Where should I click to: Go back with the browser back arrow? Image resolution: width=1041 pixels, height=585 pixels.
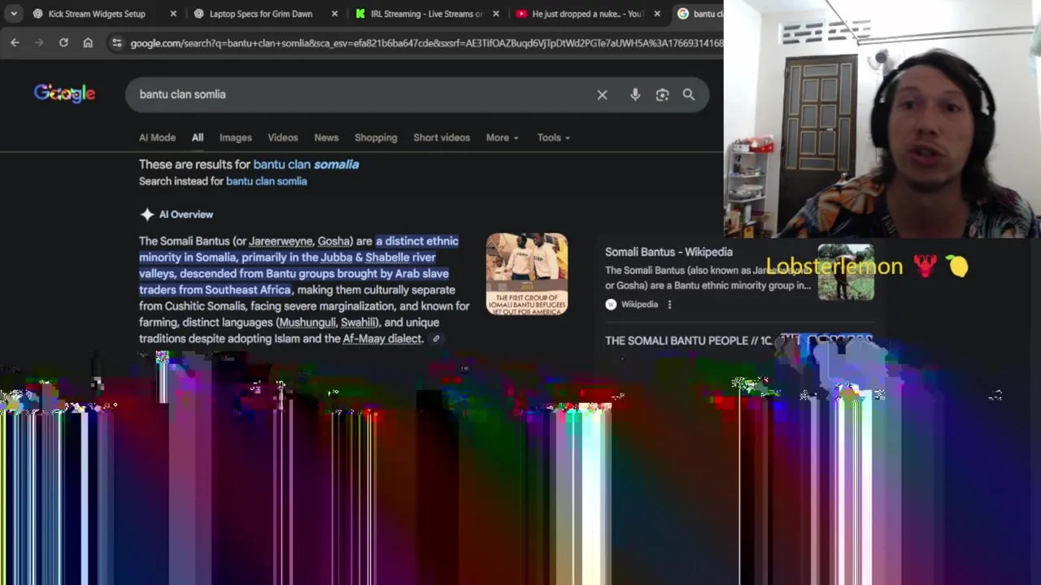[15, 42]
